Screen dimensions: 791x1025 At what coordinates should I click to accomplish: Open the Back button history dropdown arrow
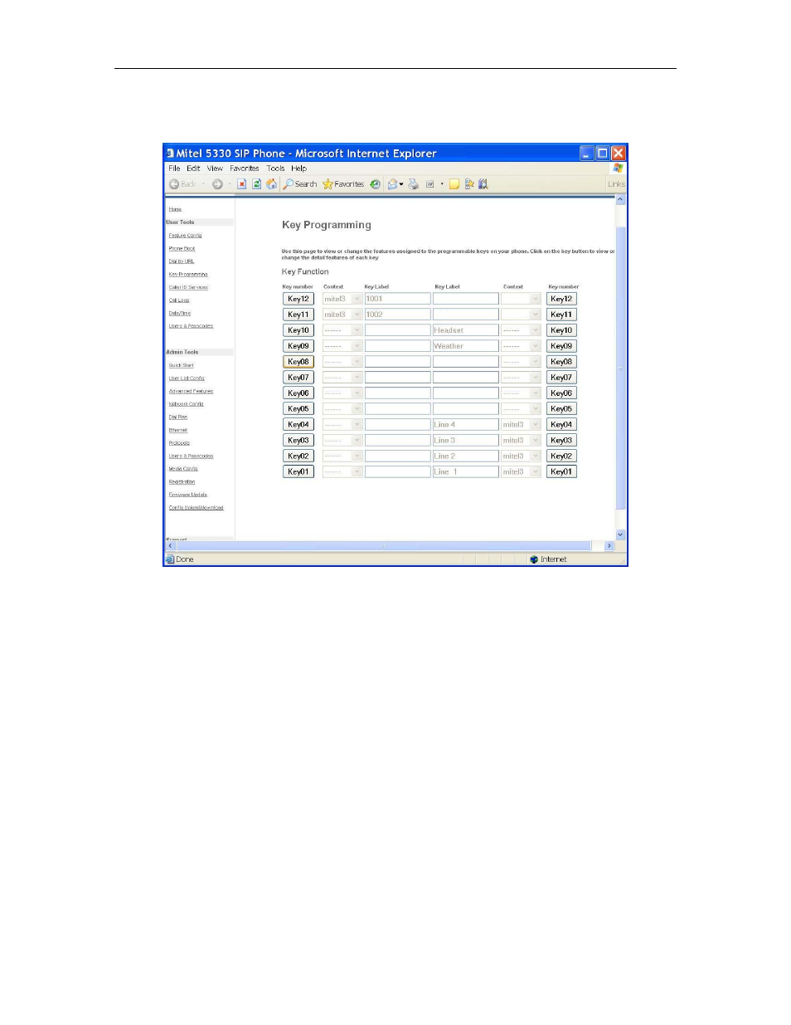pos(204,184)
